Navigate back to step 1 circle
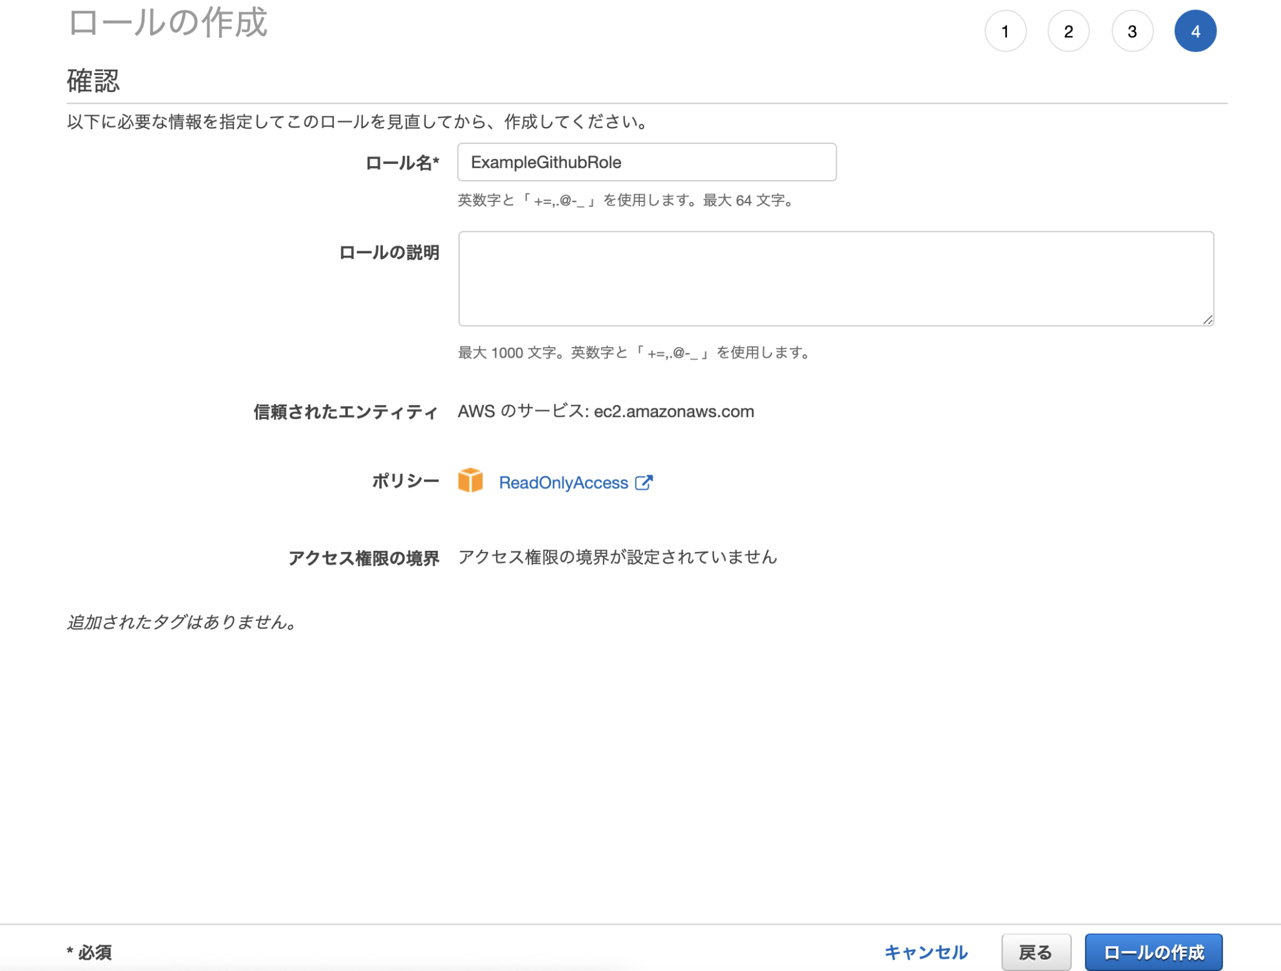This screenshot has width=1281, height=971. coord(1006,31)
